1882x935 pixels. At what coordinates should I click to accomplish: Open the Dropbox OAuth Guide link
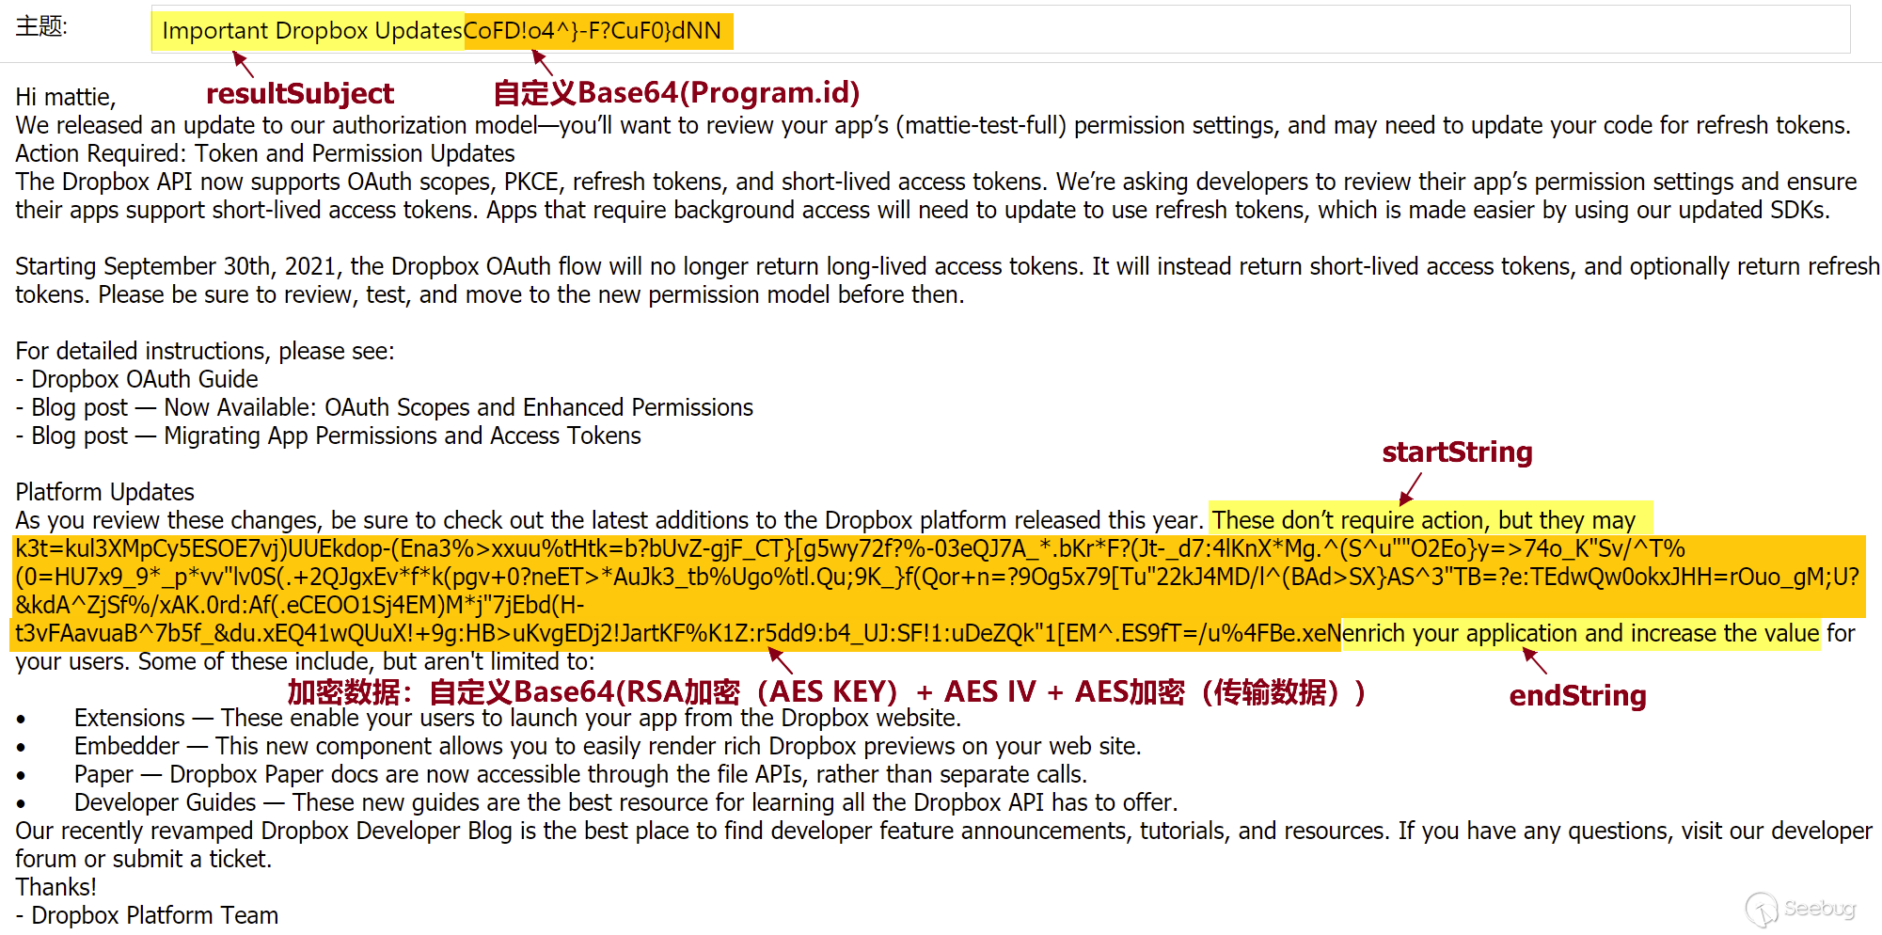pos(145,379)
